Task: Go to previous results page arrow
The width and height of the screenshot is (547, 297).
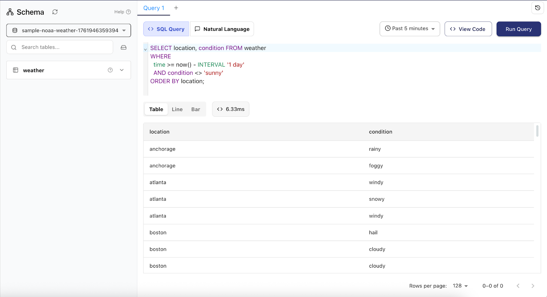Action: pos(518,286)
